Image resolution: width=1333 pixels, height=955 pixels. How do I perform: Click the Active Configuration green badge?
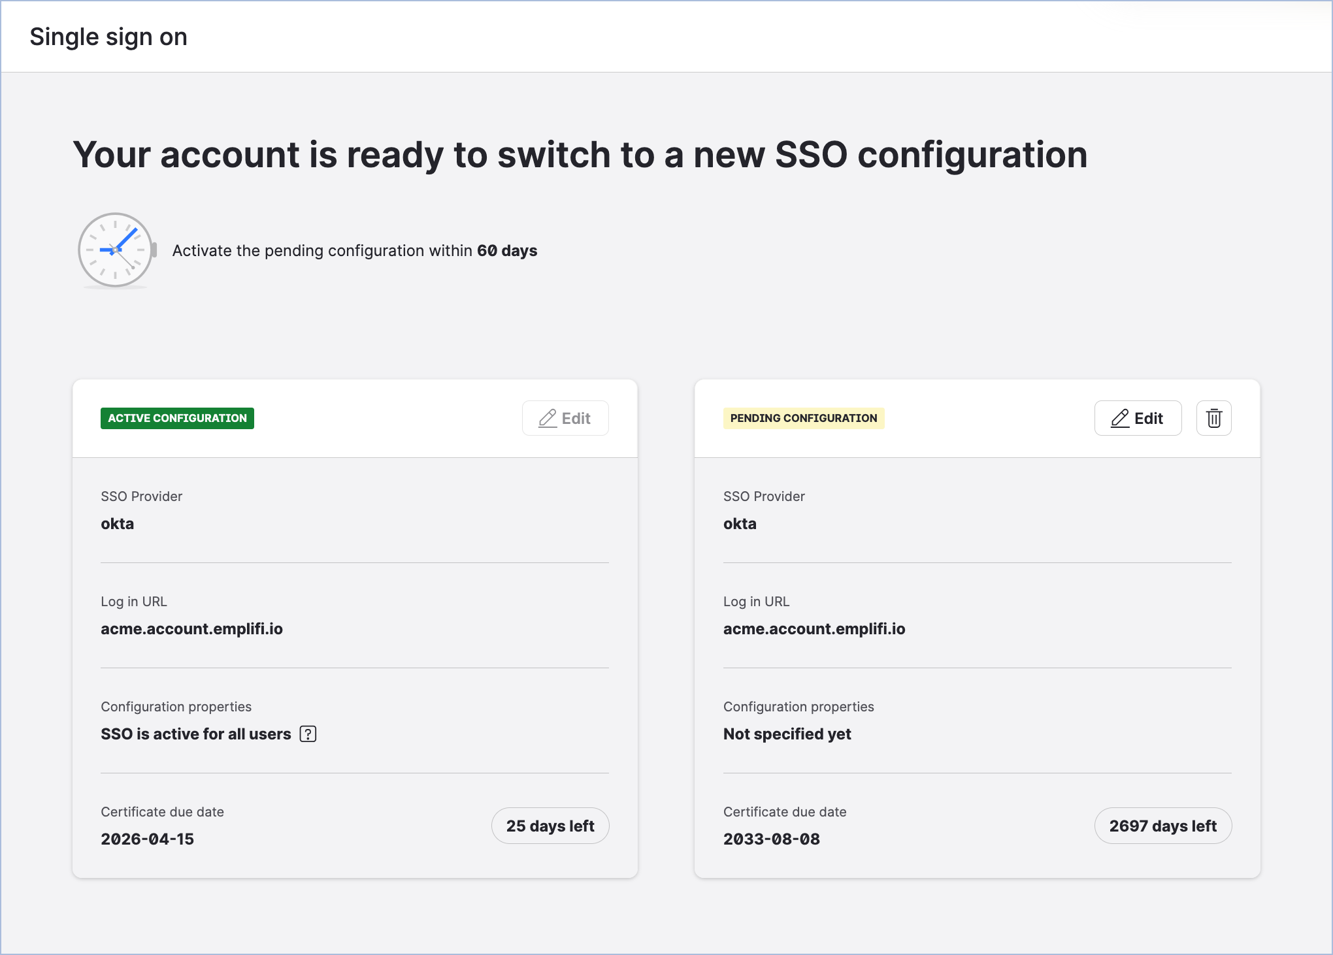pyautogui.click(x=177, y=418)
